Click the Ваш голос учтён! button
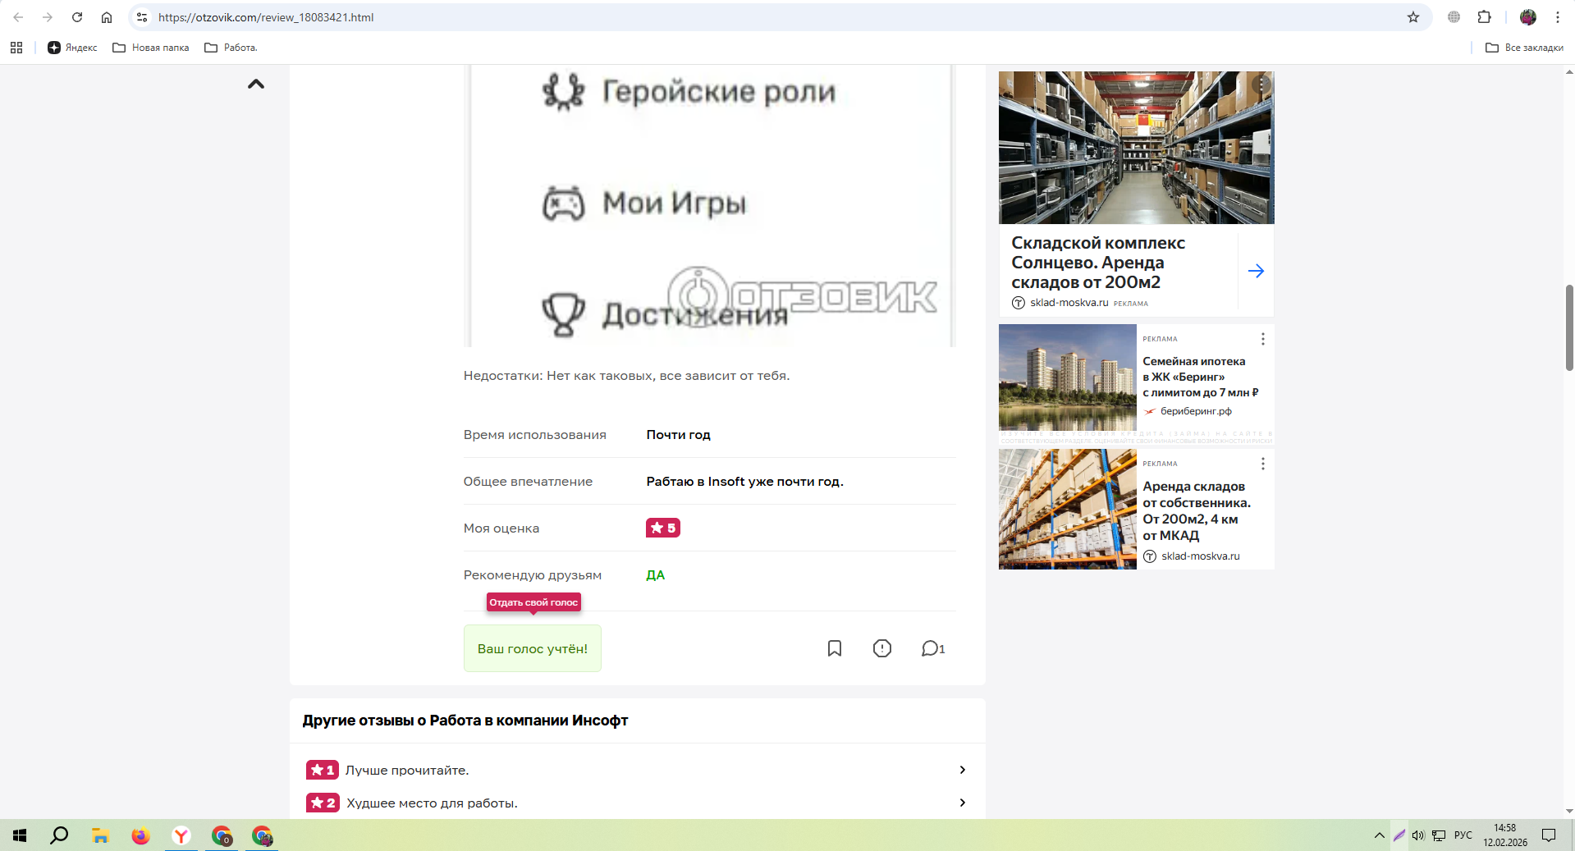 [533, 648]
